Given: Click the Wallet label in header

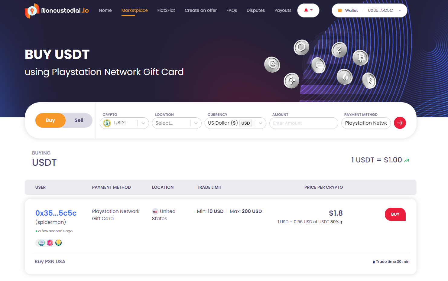Looking at the screenshot, I should [x=351, y=10].
